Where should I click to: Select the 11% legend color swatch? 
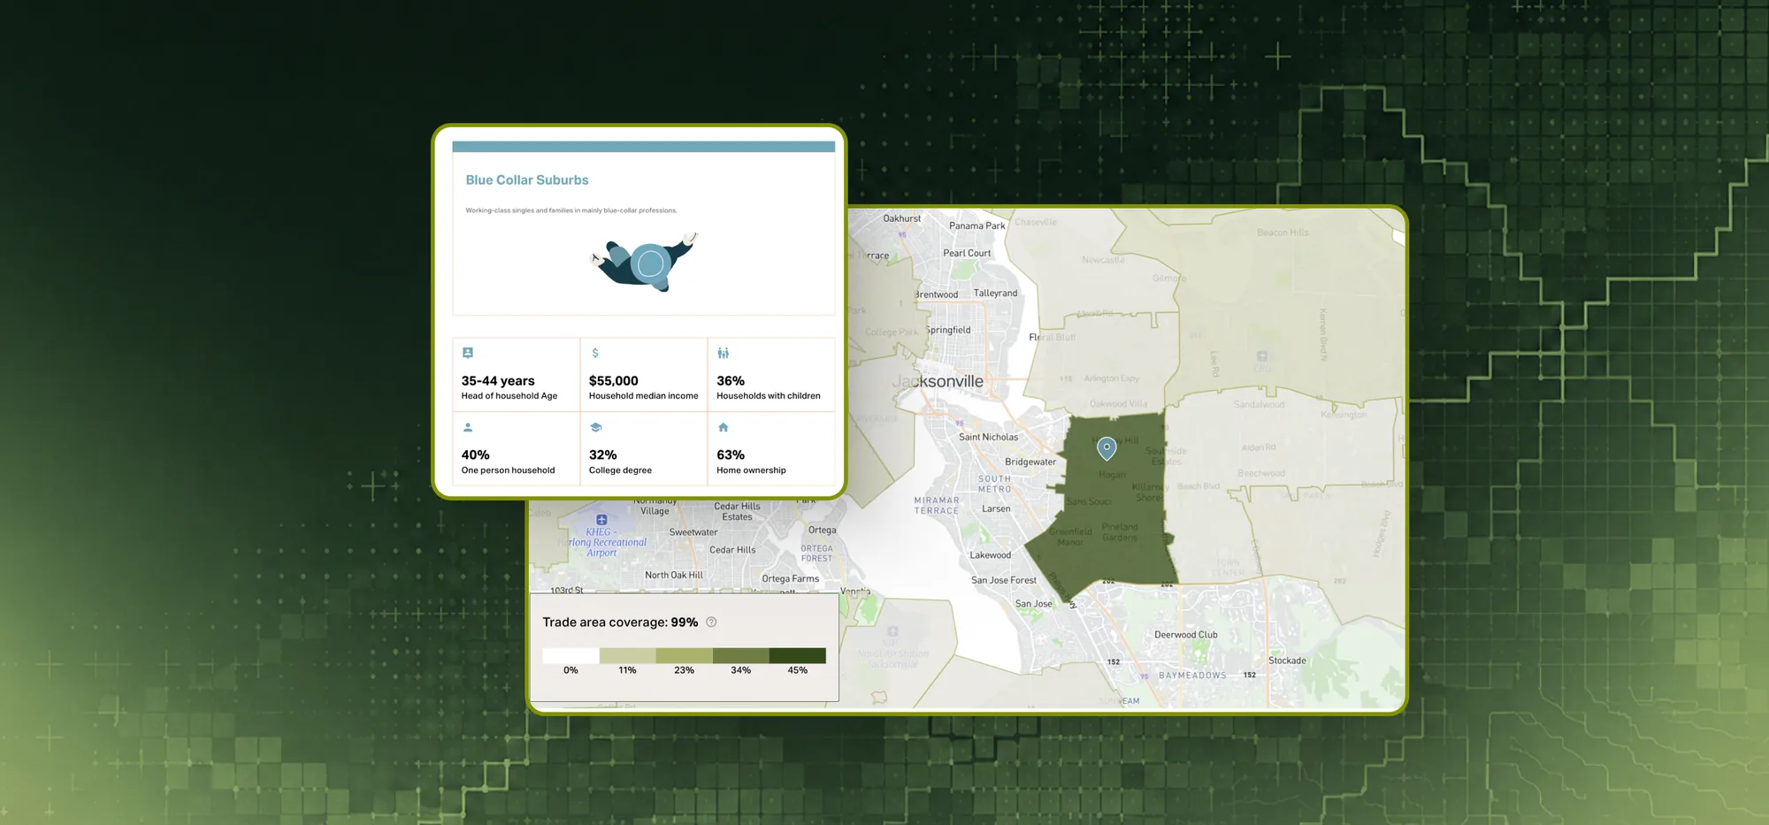tap(627, 655)
